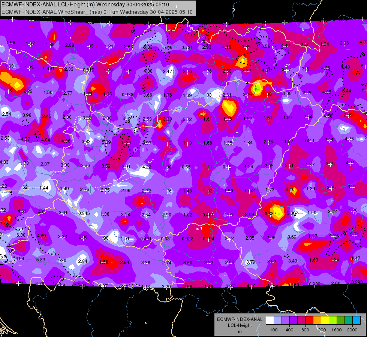Screen dimensions: 367x337
Task: Click the wind shear value 2.88
Action: 69,45
